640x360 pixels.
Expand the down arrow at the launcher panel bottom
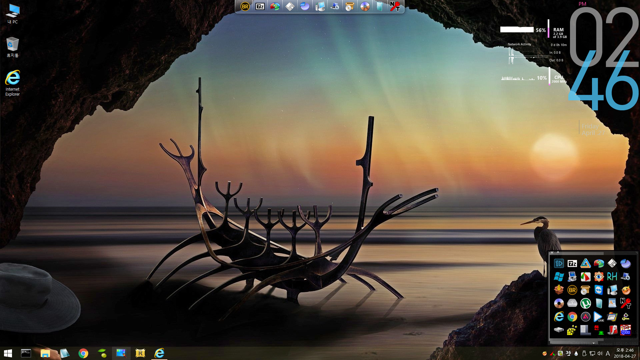[593, 343]
